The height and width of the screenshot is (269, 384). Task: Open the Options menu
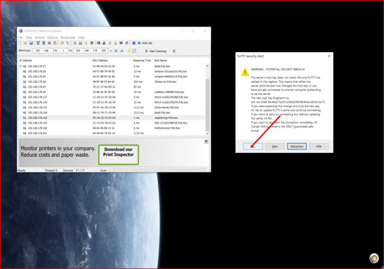click(x=52, y=38)
